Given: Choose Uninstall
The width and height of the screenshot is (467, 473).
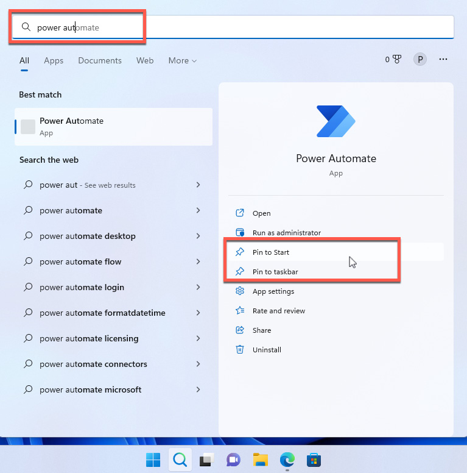Looking at the screenshot, I should (267, 350).
